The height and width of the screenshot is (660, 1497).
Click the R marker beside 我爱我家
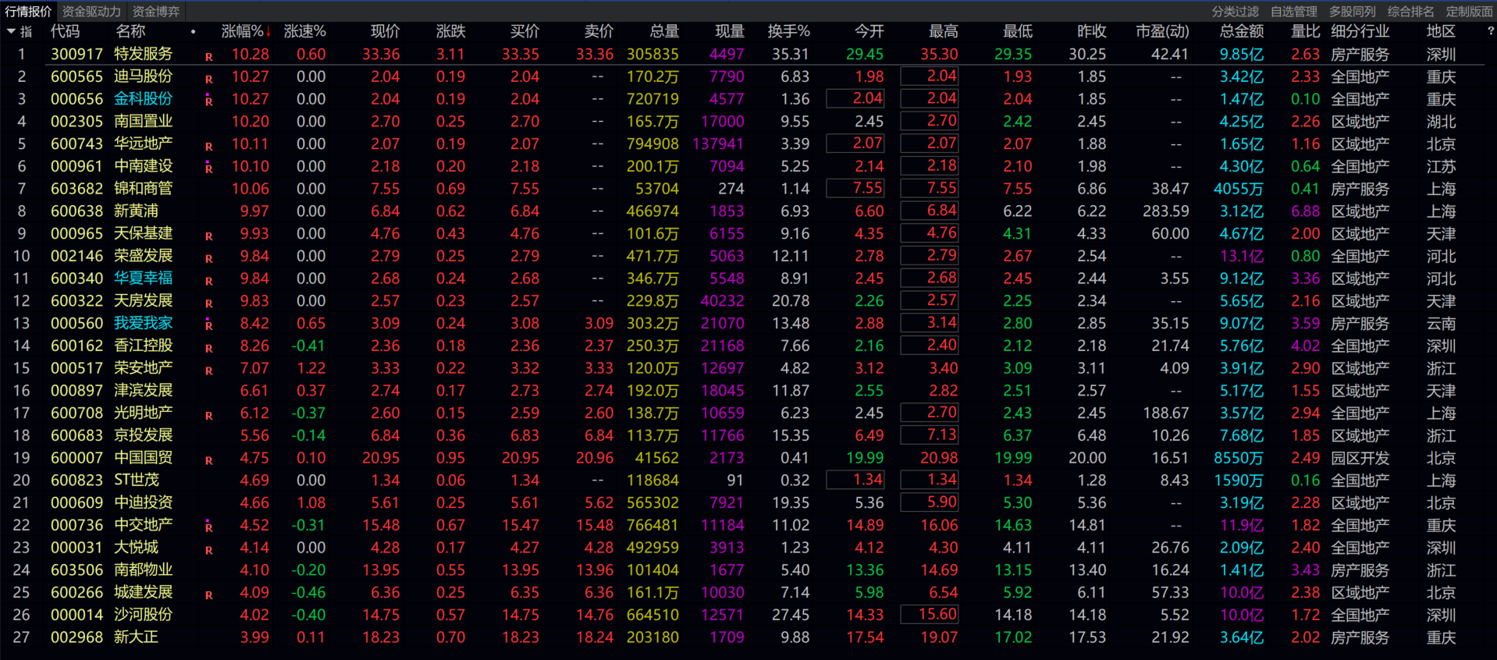(x=208, y=325)
